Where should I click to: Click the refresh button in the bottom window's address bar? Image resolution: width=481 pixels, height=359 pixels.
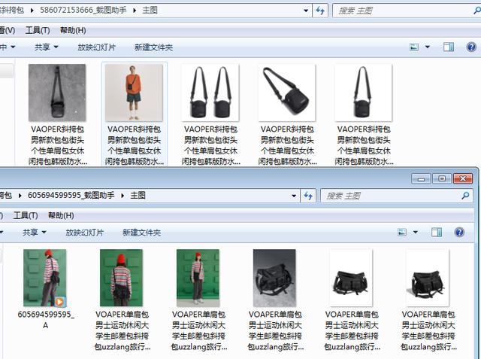(308, 196)
